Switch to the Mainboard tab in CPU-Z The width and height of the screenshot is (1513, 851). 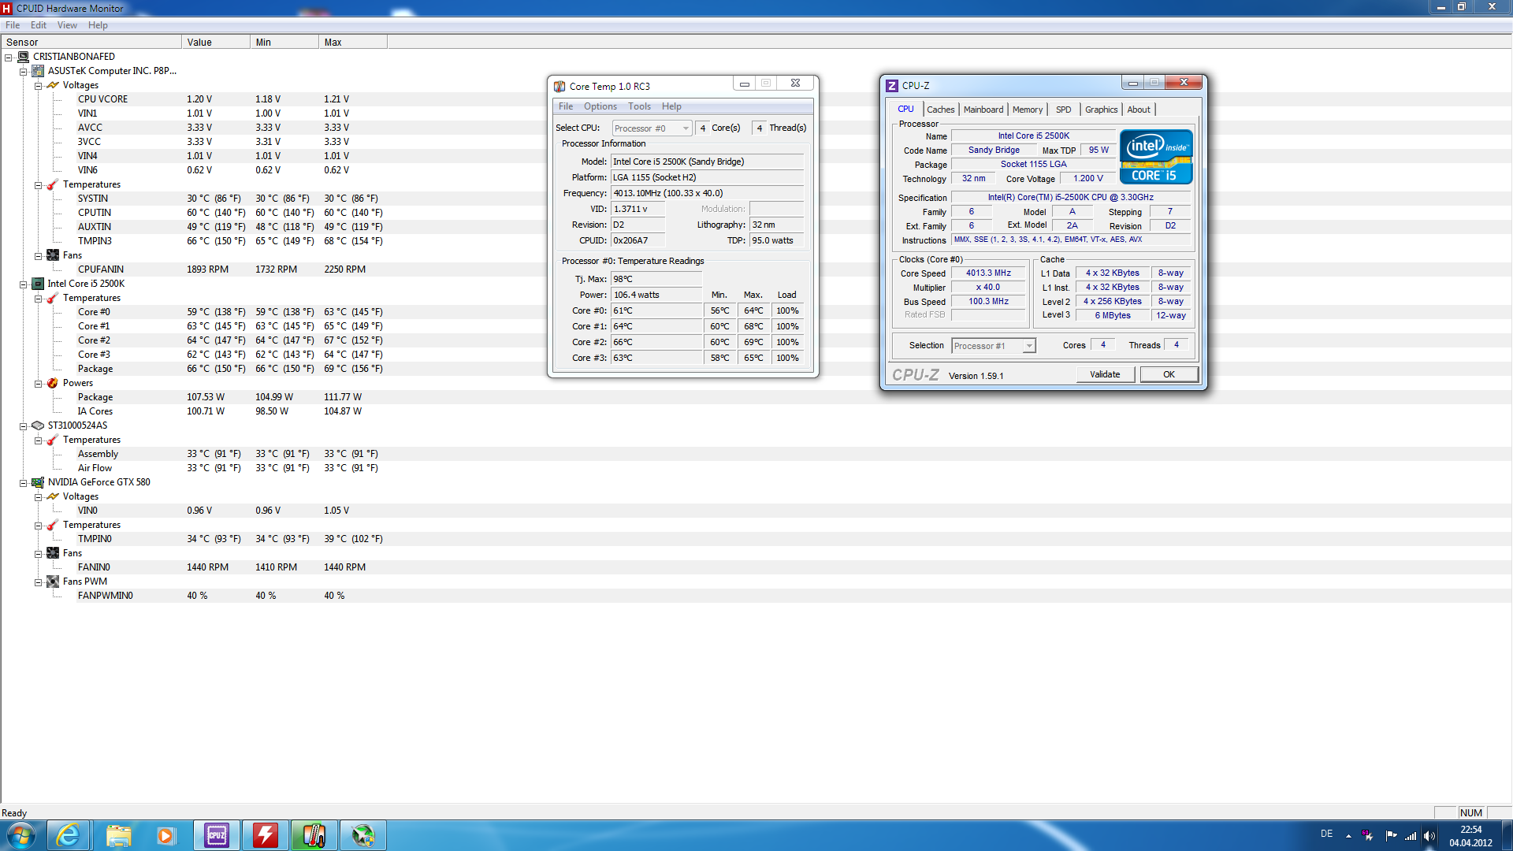(x=983, y=110)
